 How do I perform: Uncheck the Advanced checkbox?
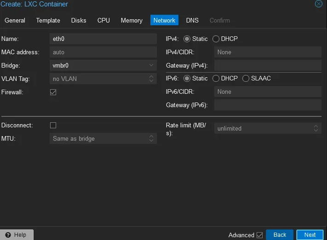[x=259, y=235]
